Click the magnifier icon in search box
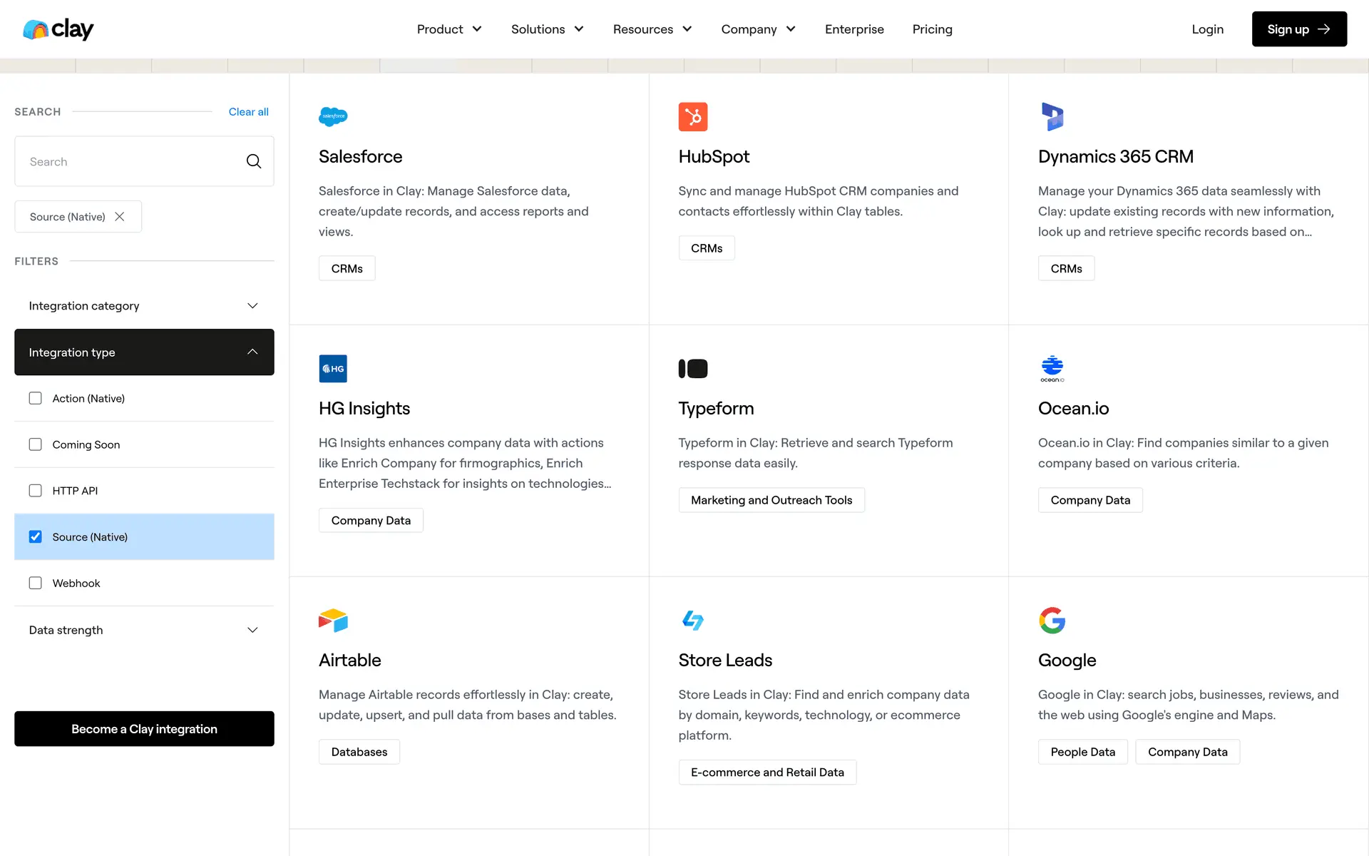This screenshot has height=856, width=1369. 254,162
